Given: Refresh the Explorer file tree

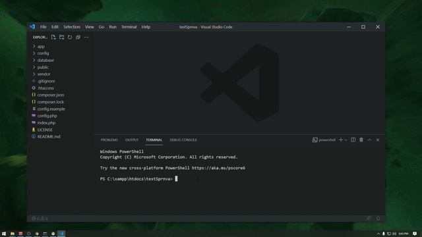Looking at the screenshot, I should point(70,37).
